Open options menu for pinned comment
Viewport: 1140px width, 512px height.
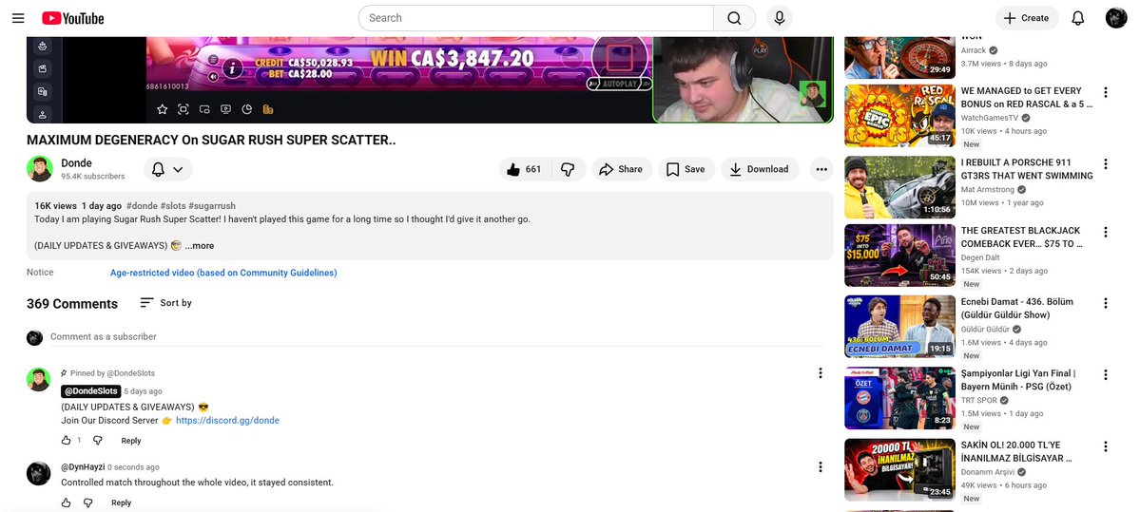click(x=821, y=372)
